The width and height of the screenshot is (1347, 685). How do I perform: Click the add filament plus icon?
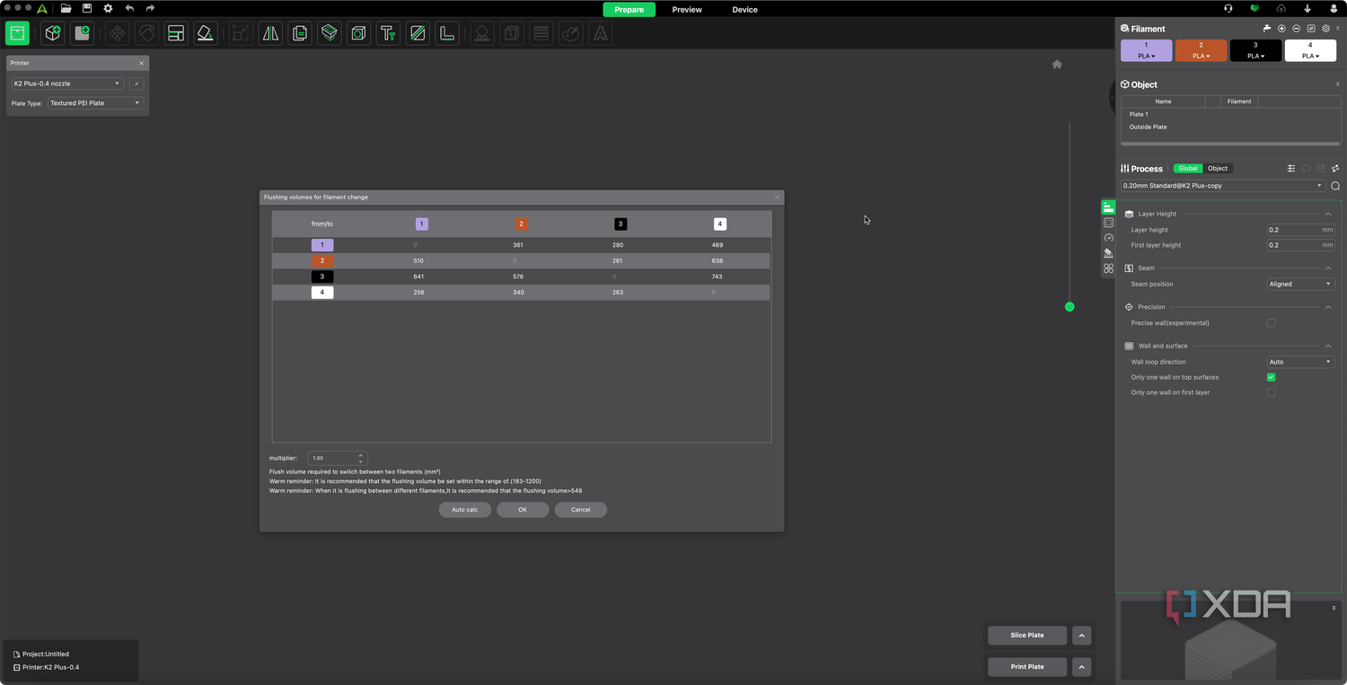tap(1281, 29)
